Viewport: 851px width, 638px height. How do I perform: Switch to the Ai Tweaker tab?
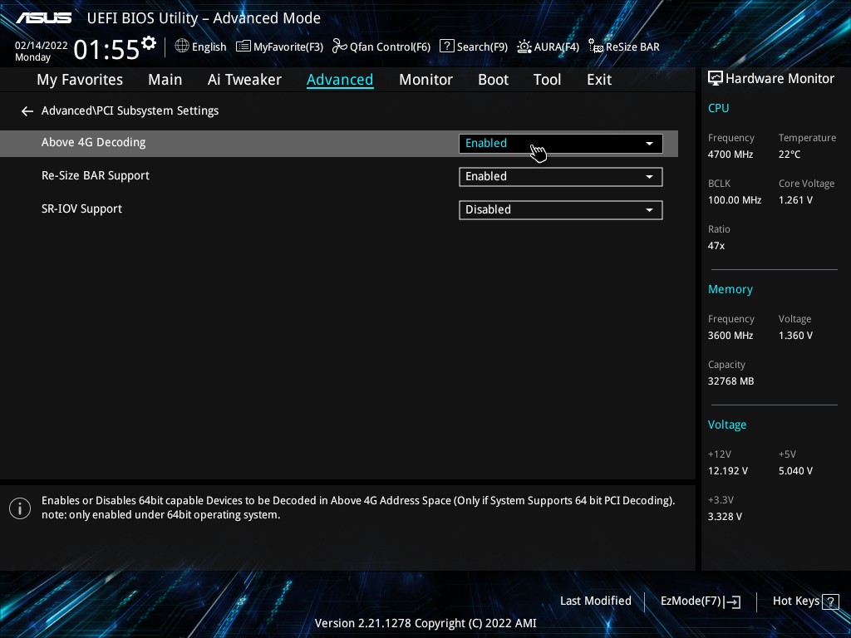tap(244, 80)
